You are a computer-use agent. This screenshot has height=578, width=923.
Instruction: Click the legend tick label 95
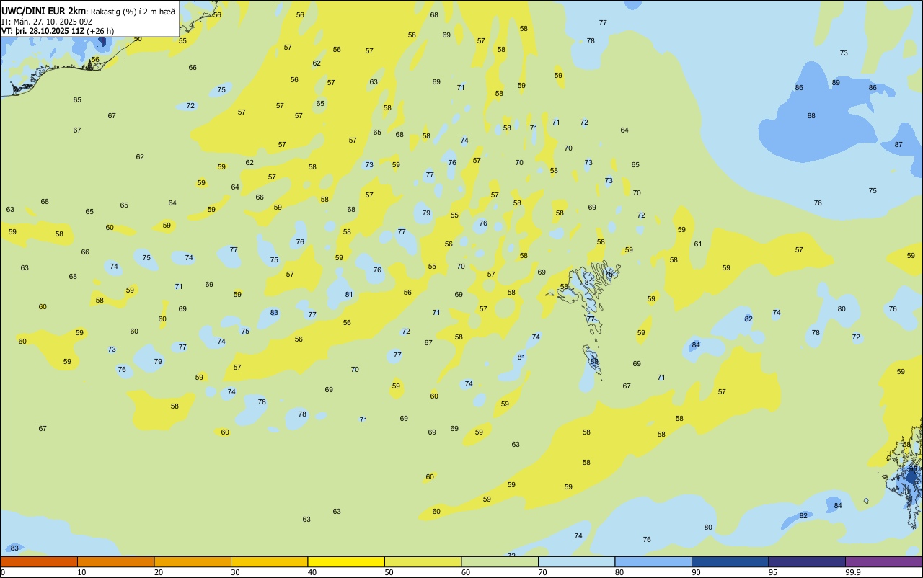[773, 572]
